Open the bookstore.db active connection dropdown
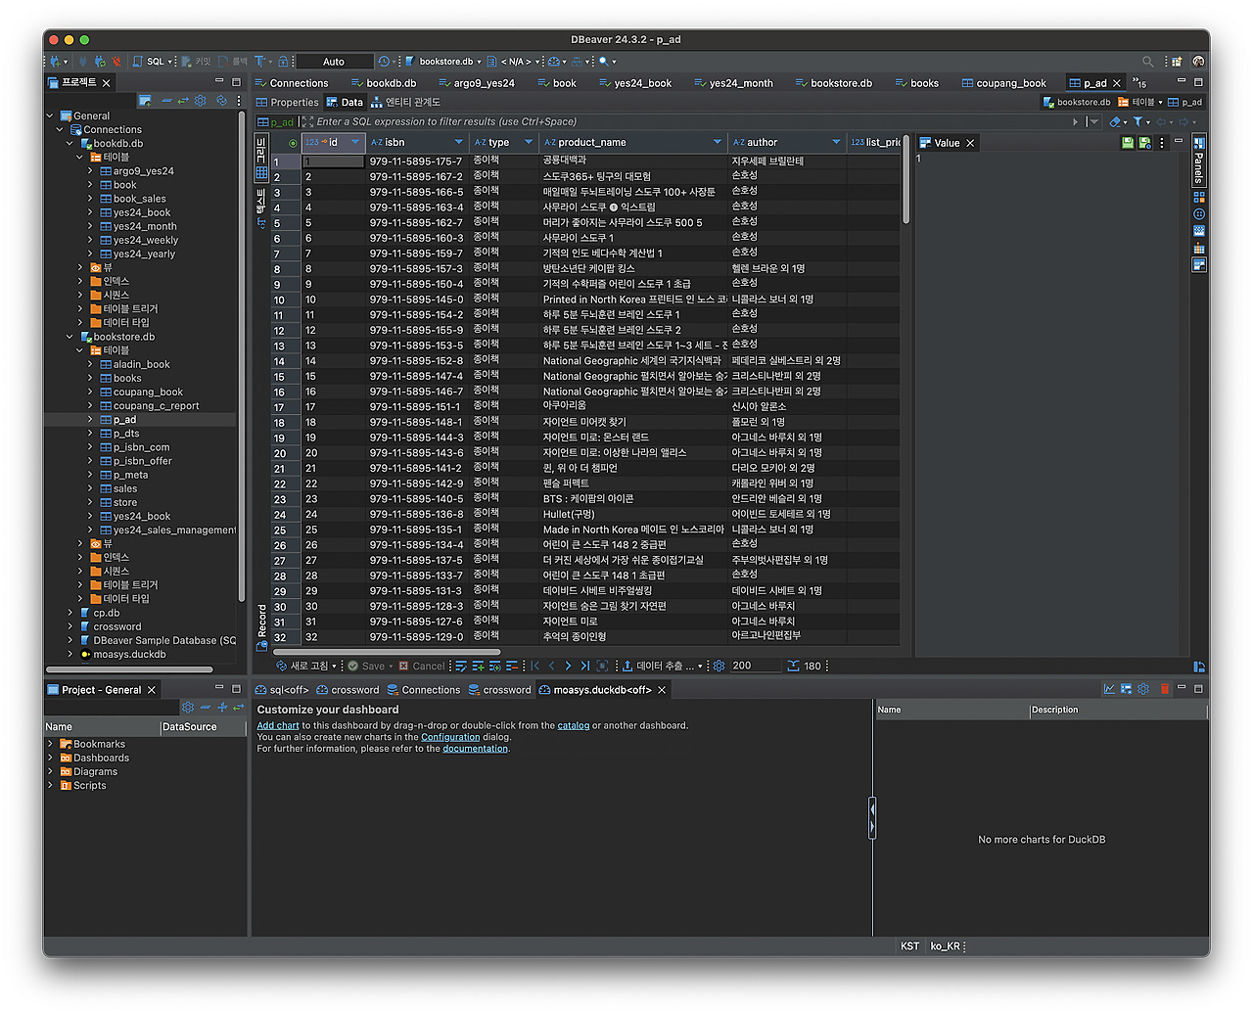The image size is (1253, 1014). click(x=444, y=62)
